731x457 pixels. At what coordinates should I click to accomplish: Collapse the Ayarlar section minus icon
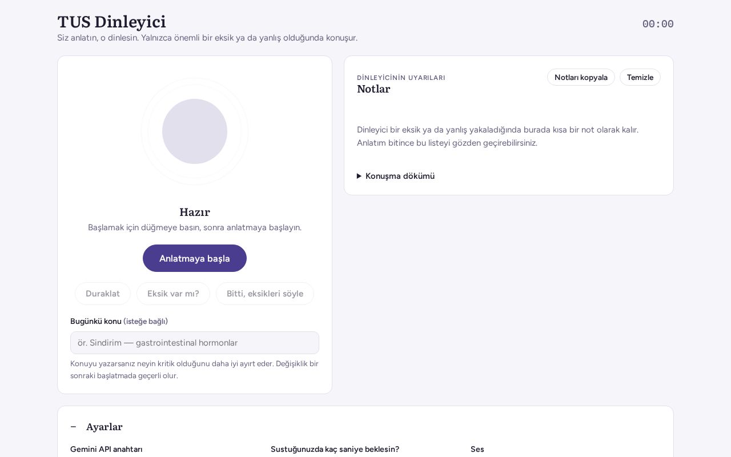pos(73,427)
